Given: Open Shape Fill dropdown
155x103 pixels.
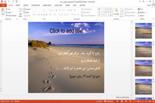Looking at the screenshot, I should (x=129, y=9).
